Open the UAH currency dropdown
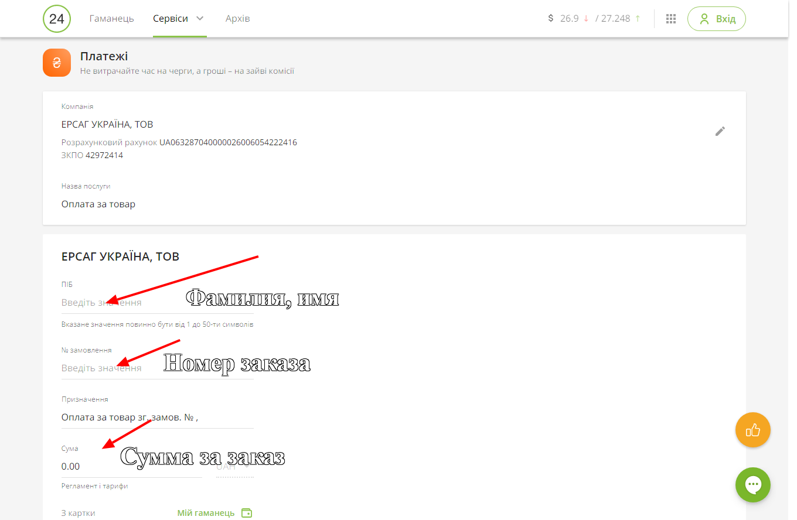Viewport: 797px width, 520px height. click(x=234, y=467)
